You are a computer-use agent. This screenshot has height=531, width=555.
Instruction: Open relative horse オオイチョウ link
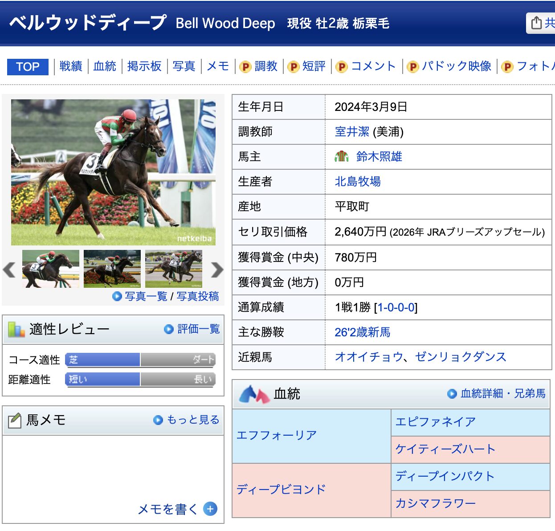369,357
